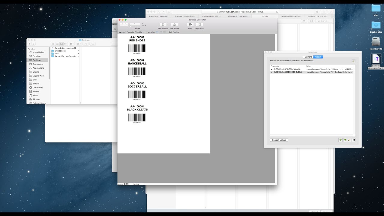
Task: Select View As Form icon
Action: (x=157, y=32)
